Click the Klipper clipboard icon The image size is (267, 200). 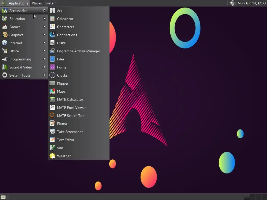(x=52, y=83)
